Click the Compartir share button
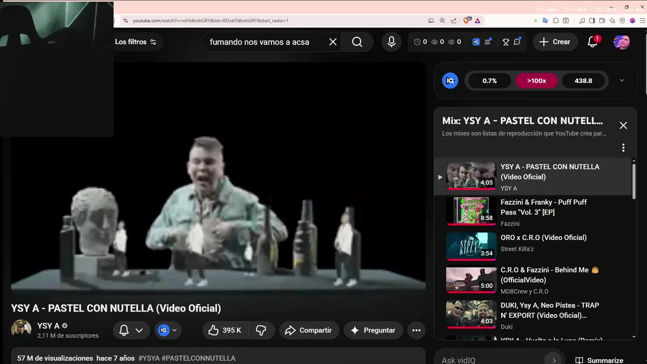Screen dimensions: 647x364 (x=308, y=330)
